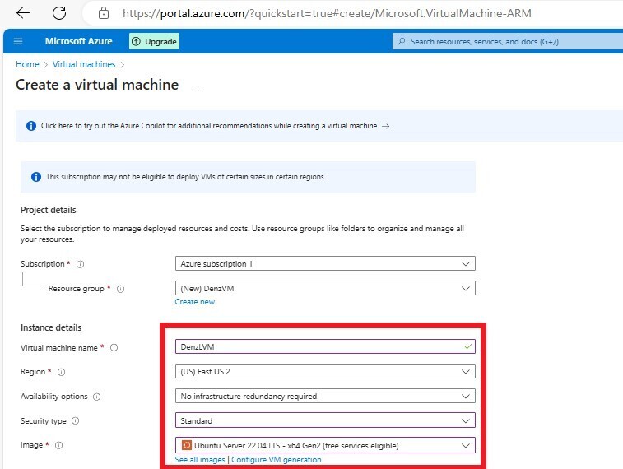Click the browser back arrow

click(x=23, y=13)
